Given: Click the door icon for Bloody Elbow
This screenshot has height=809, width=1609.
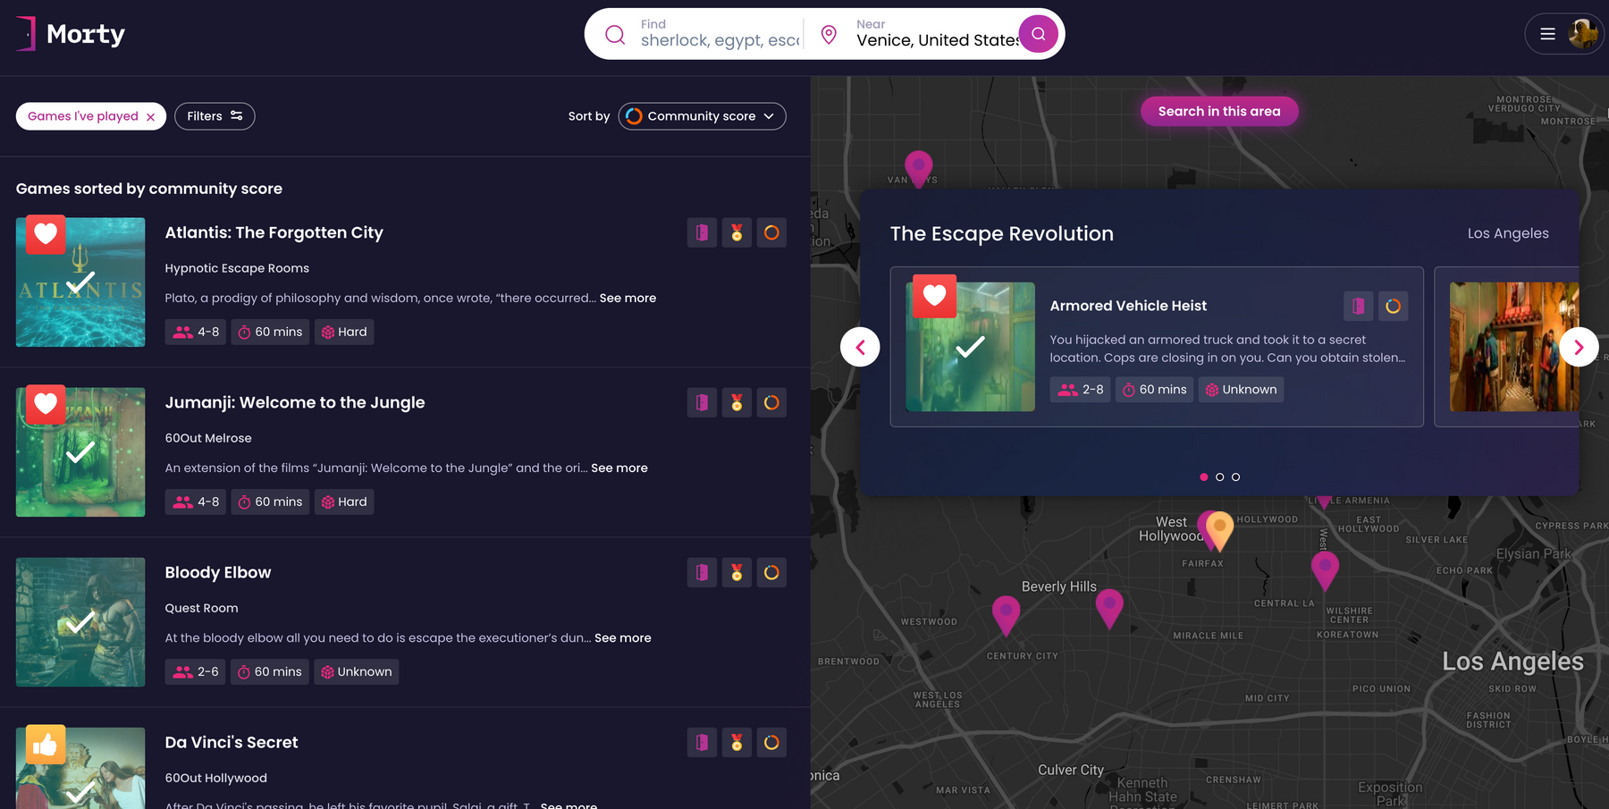Looking at the screenshot, I should (x=702, y=572).
